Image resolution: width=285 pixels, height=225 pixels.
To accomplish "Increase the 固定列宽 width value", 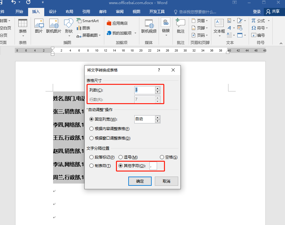I will click(158, 117).
